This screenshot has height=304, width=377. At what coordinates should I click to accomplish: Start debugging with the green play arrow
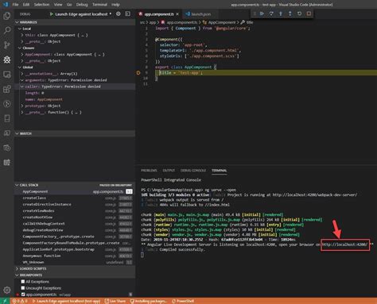pyautogui.click(x=52, y=14)
